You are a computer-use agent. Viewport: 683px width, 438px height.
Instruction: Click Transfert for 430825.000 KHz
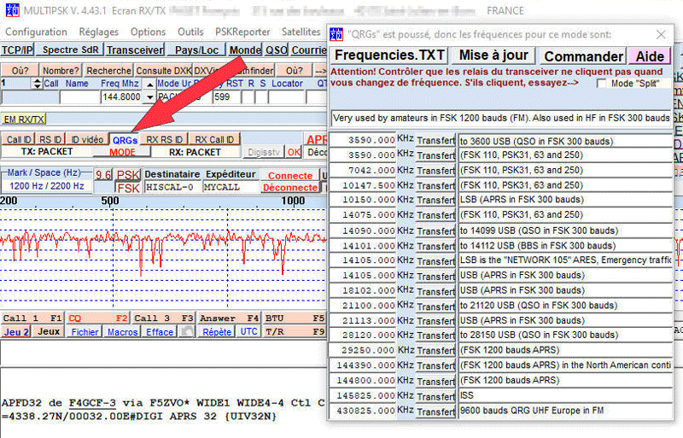tap(436, 412)
